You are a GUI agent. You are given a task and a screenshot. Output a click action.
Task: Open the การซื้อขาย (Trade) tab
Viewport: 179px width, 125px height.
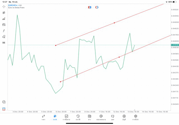point(67,117)
